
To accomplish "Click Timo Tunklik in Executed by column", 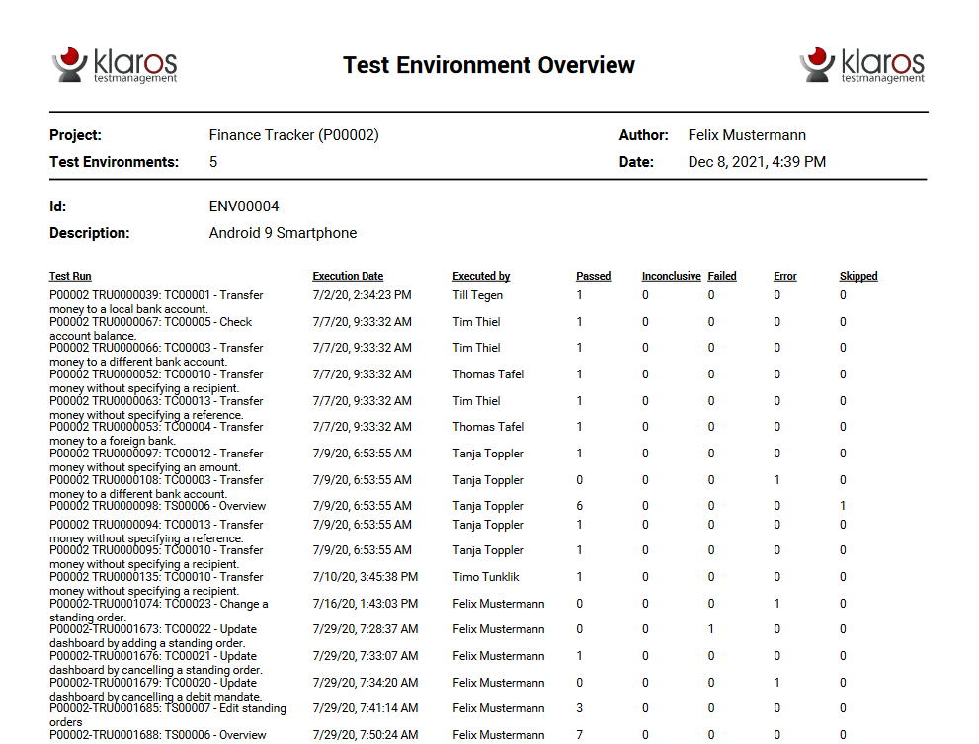I will coord(484,577).
